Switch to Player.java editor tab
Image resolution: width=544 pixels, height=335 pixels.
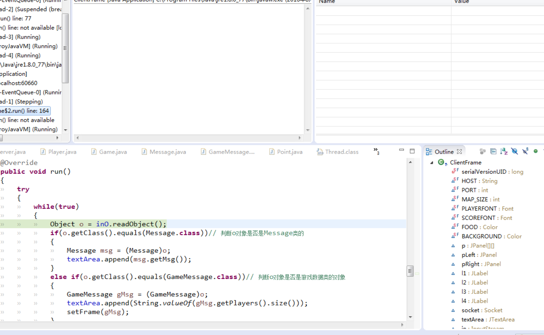pos(58,152)
